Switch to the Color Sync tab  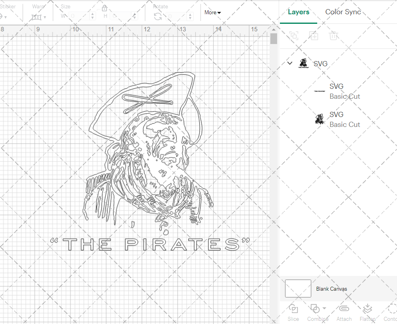coord(343,12)
